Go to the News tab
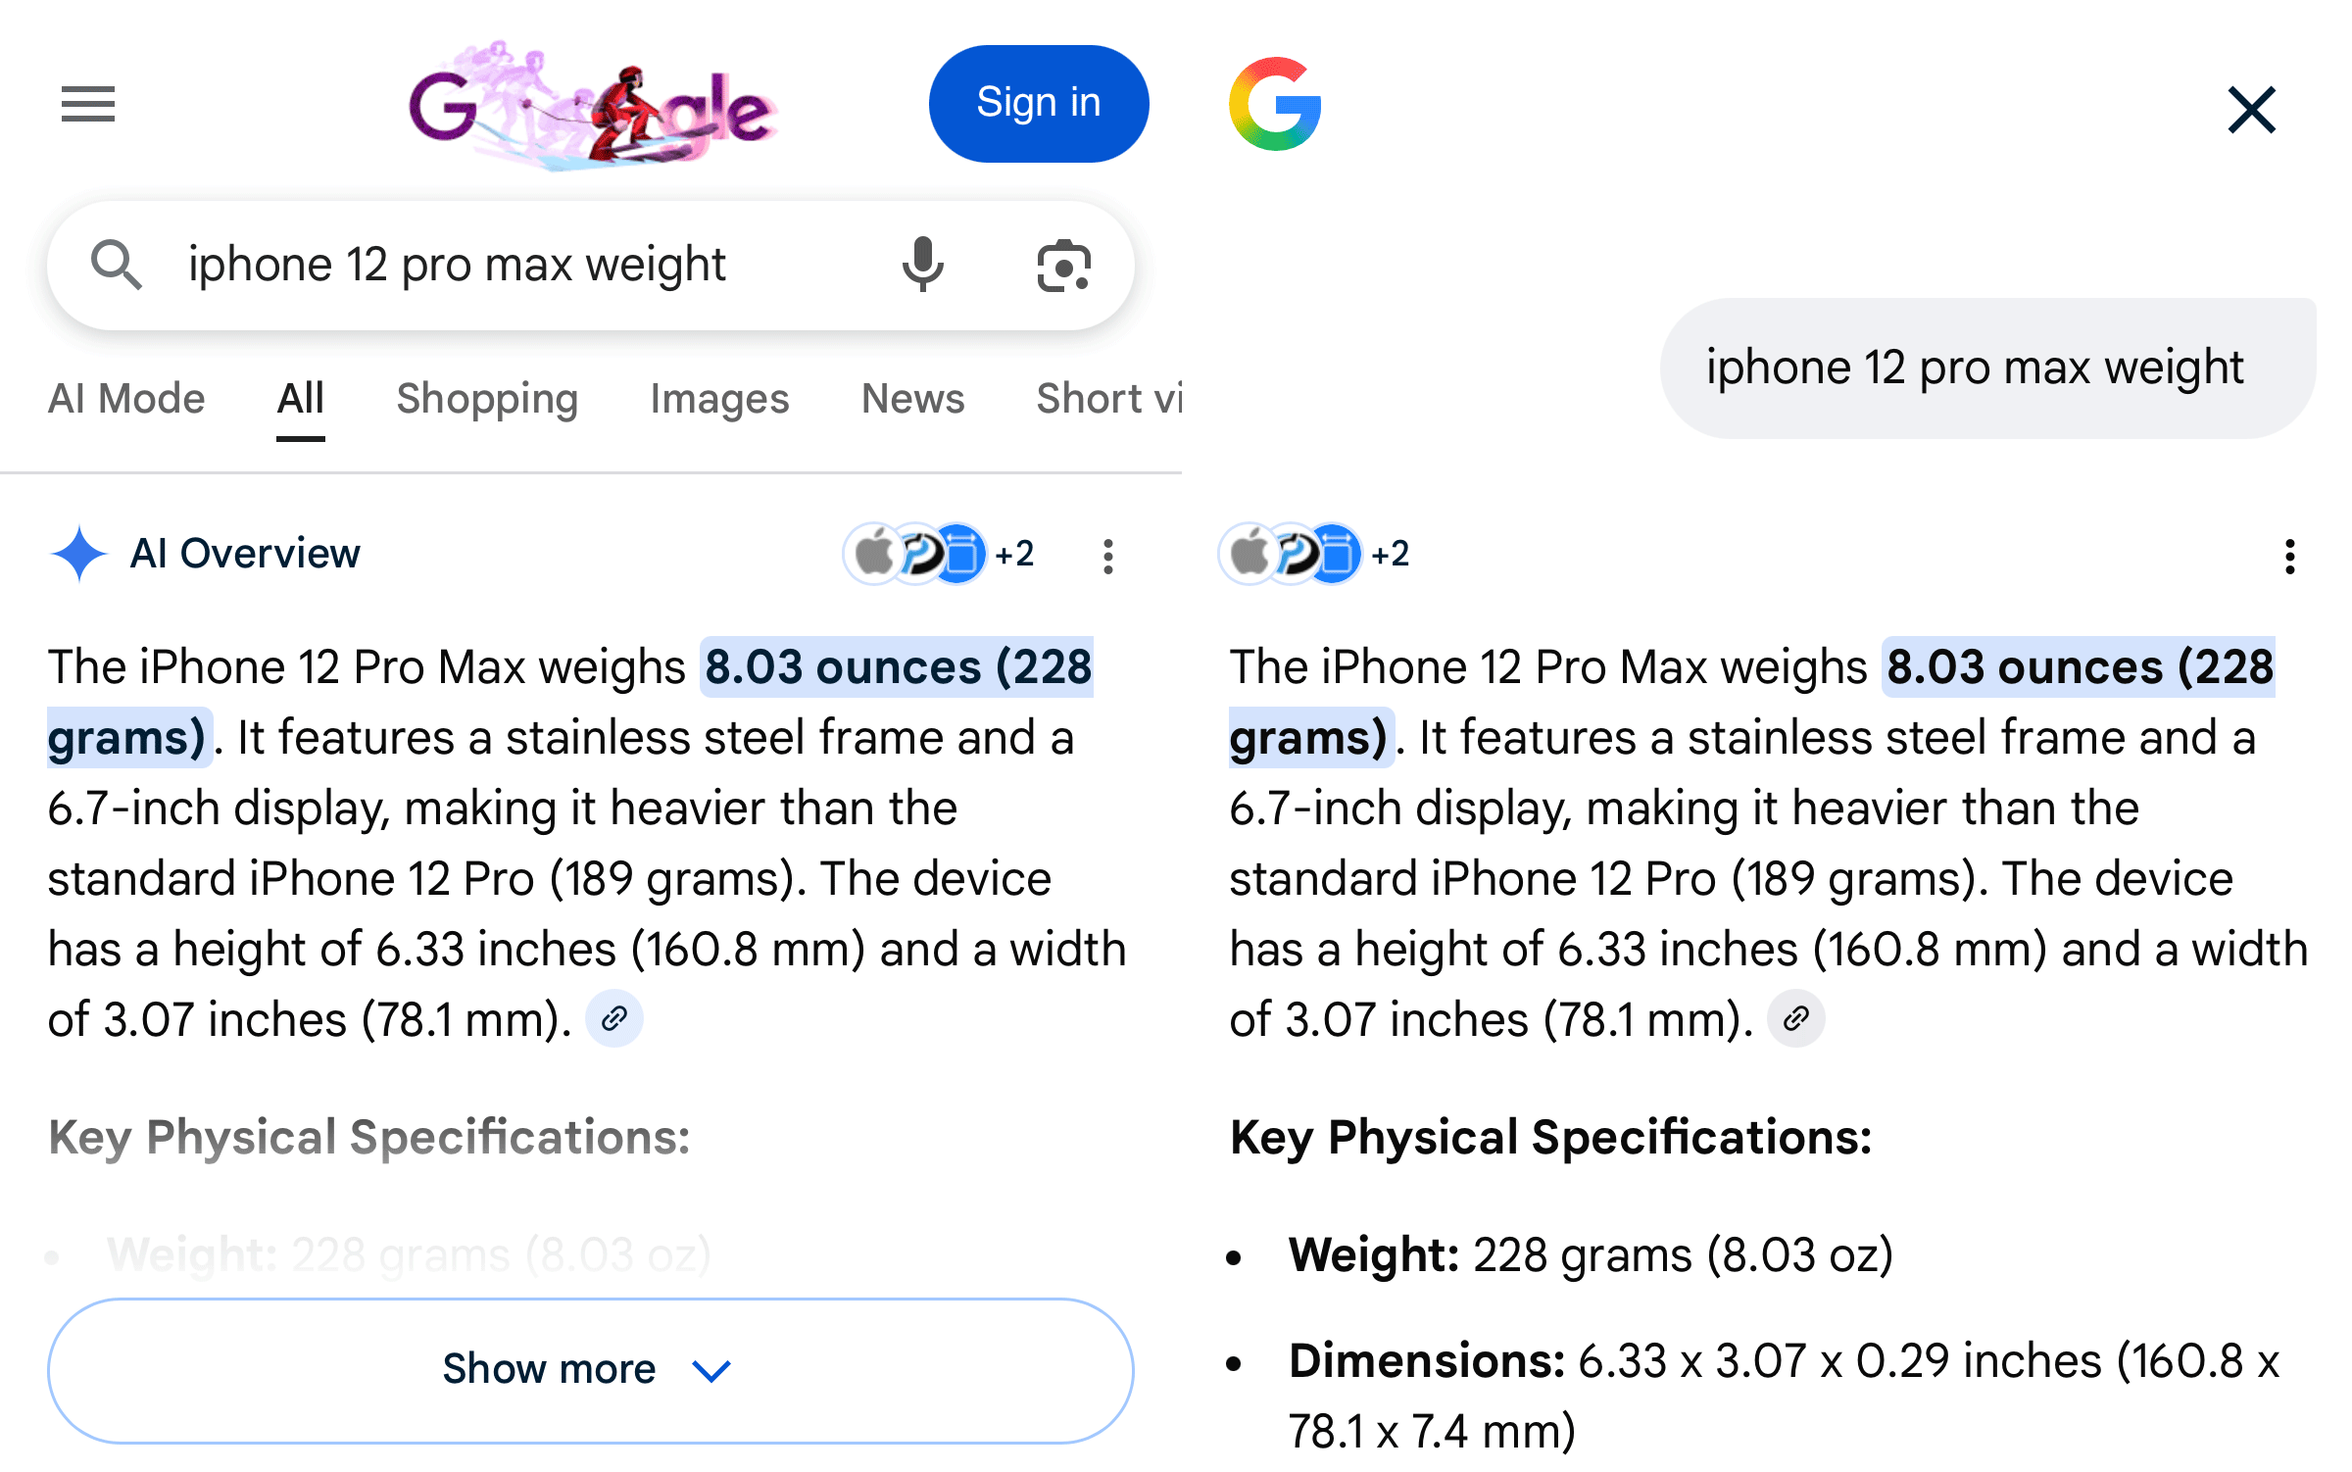The image size is (2352, 1472). point(912,399)
